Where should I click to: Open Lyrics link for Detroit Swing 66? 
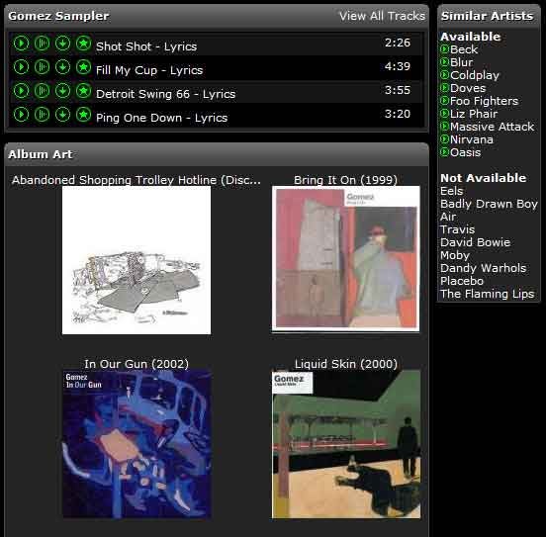coord(219,94)
